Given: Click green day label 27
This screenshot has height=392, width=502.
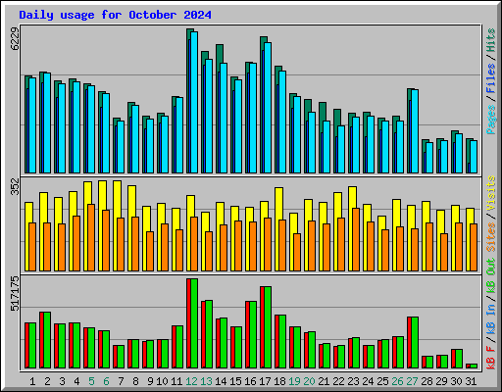Looking at the screenshot, I should [412, 381].
